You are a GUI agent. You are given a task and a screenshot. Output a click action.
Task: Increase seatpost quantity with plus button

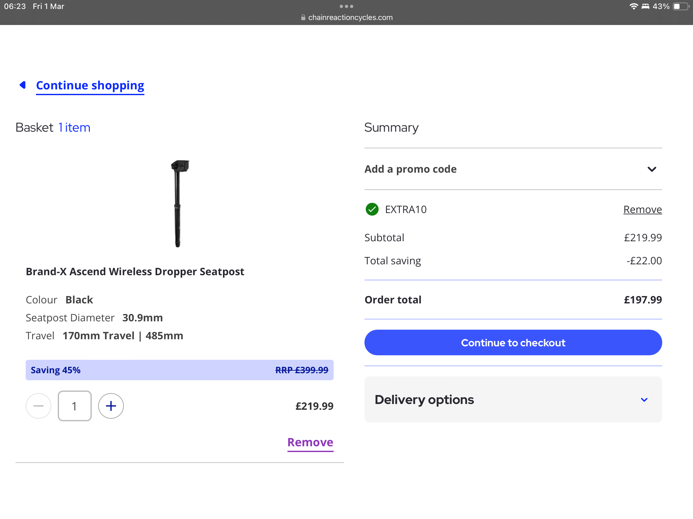(x=111, y=406)
